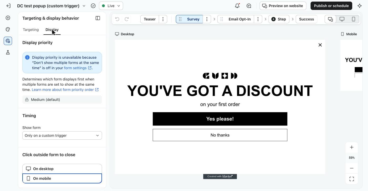The width and height of the screenshot is (368, 191).
Task: Click the Desktop preview label
Action: click(x=125, y=34)
